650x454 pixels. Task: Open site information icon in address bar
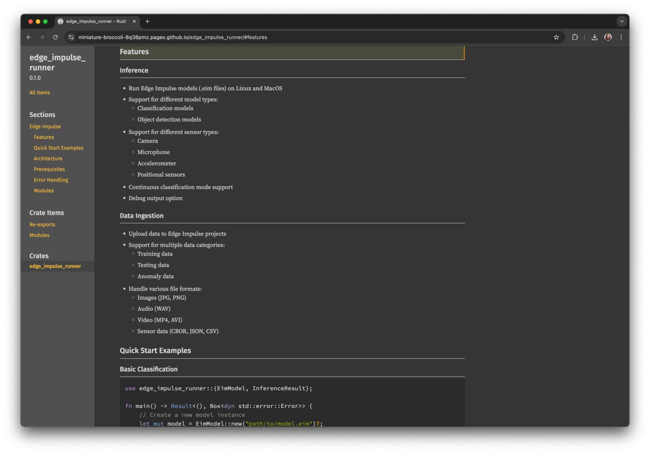coord(71,37)
